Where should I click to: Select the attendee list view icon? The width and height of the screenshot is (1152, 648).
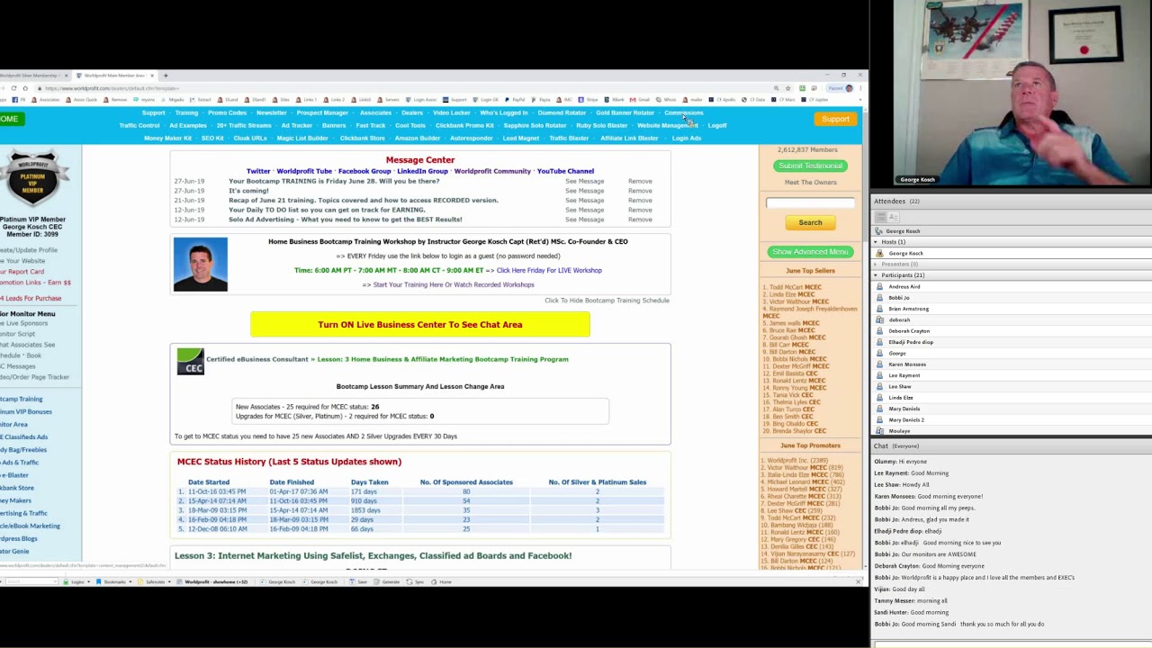(x=881, y=217)
